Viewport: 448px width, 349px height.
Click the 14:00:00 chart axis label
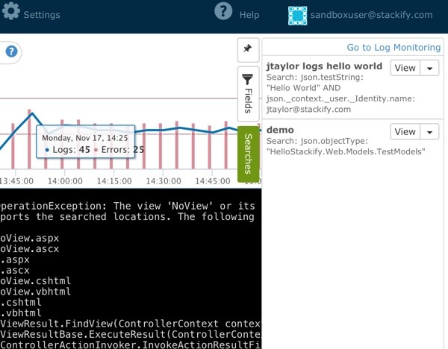(65, 181)
